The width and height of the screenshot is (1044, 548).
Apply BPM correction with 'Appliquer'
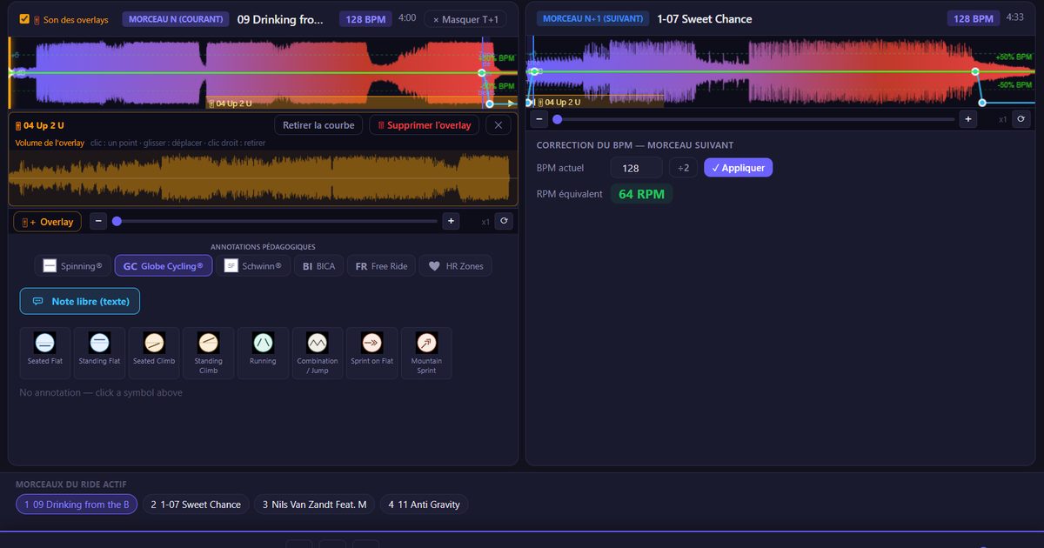coord(738,168)
